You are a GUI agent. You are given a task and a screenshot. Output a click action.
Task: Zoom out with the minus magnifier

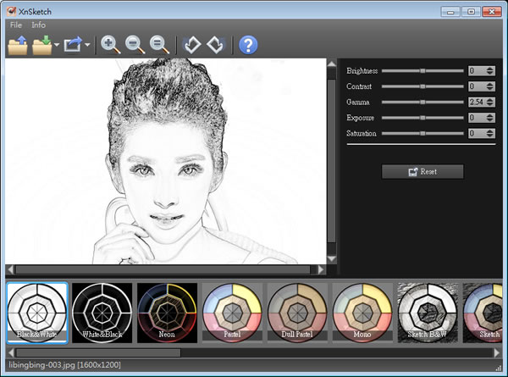click(x=135, y=45)
